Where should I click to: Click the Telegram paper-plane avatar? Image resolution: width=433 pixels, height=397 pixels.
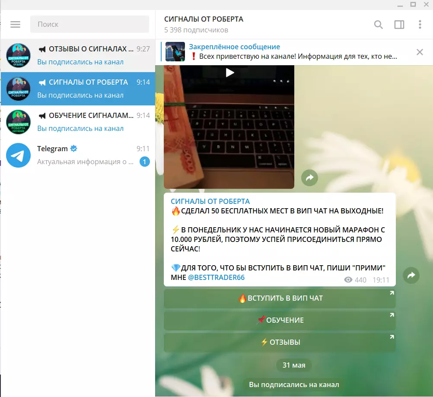(x=19, y=155)
